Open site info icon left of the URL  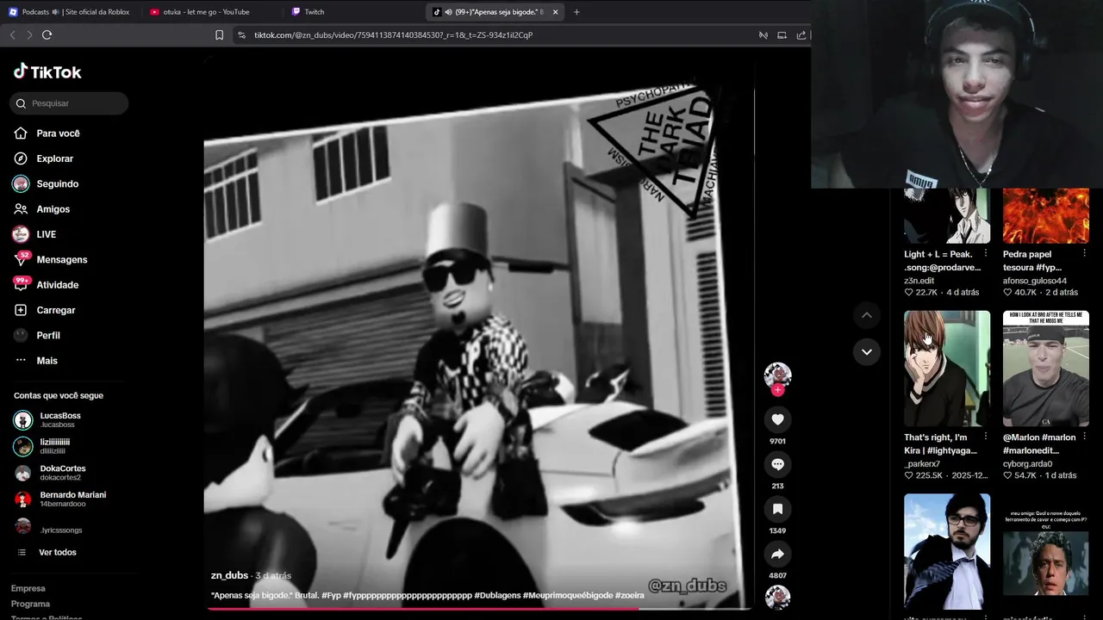point(241,35)
